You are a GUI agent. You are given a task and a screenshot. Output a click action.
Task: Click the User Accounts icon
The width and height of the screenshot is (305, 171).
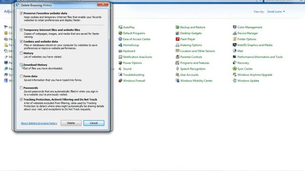177,75
